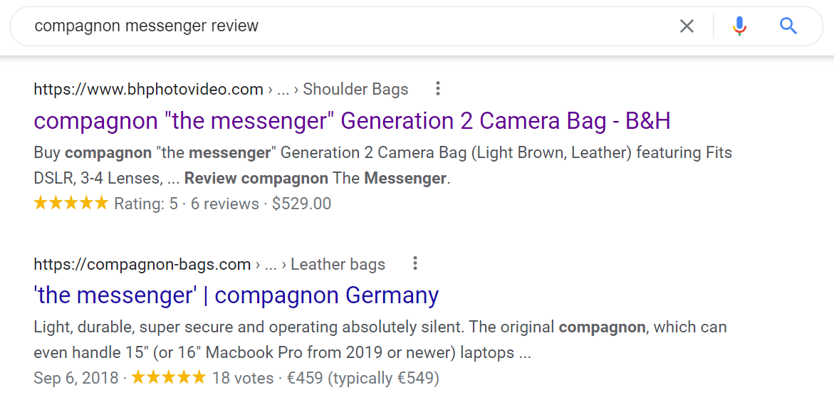Screen dimensions: 834x400
Task: Click the star rating on the B&H result
Action: click(71, 203)
